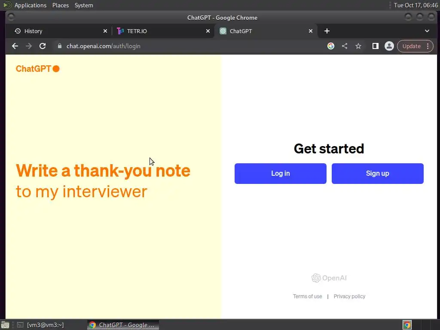View site info via the lock icon

pyautogui.click(x=59, y=46)
